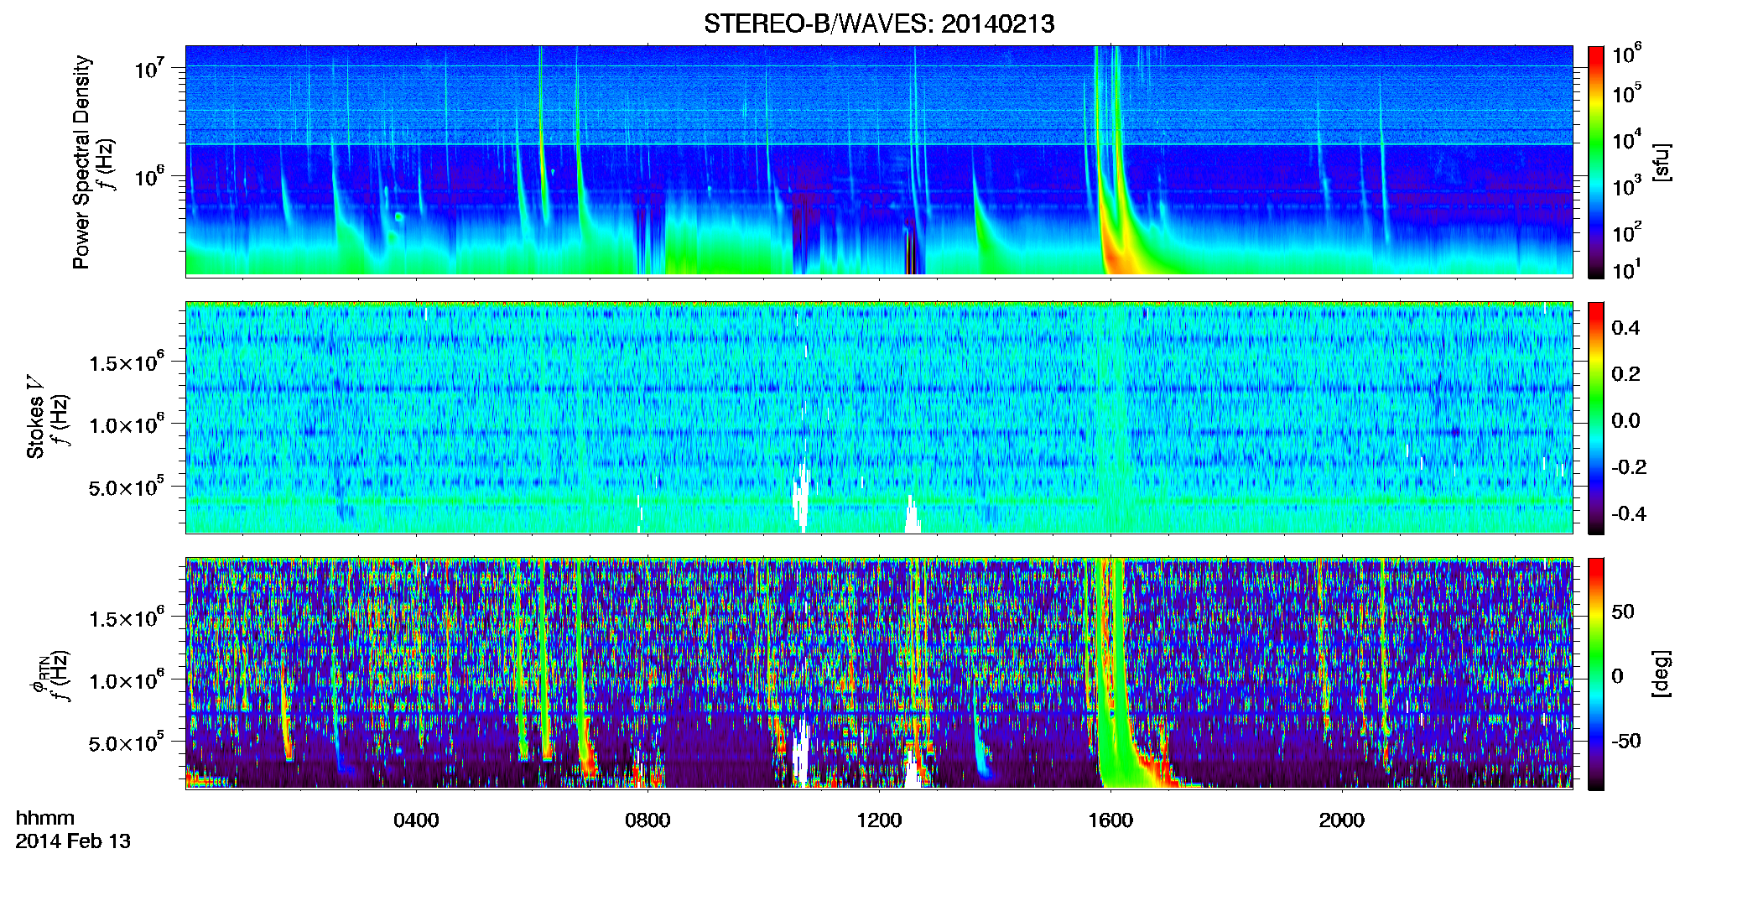Click the -50 value on the angle colorbar
The image size is (1758, 906).
point(1625,742)
